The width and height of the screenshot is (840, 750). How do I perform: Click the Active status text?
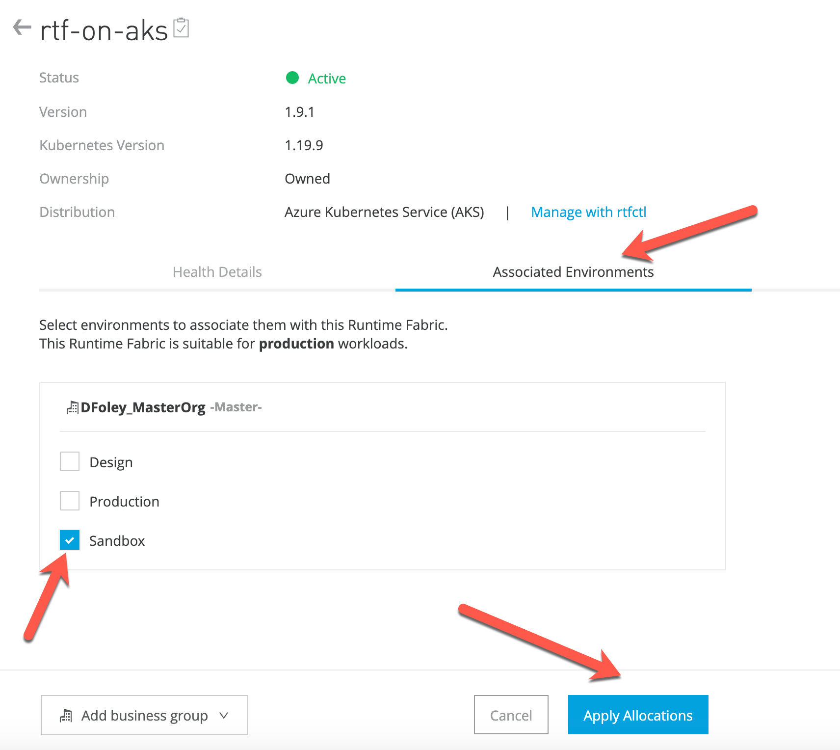(327, 79)
